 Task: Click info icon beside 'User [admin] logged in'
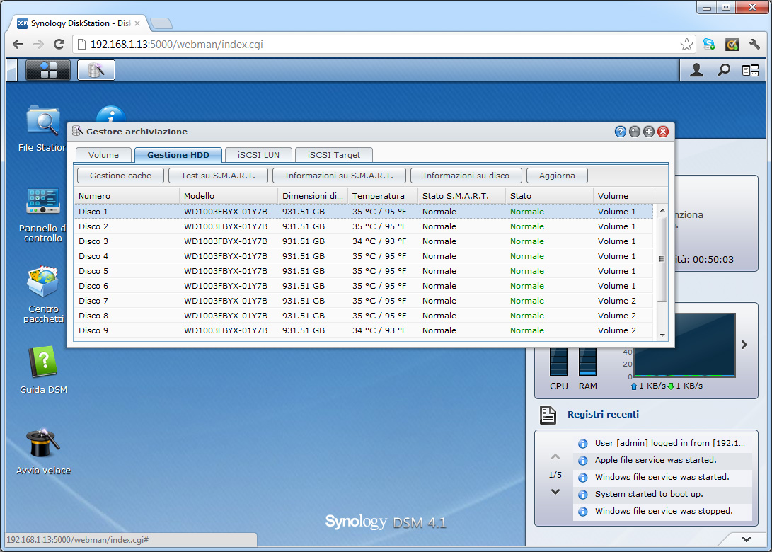point(583,444)
